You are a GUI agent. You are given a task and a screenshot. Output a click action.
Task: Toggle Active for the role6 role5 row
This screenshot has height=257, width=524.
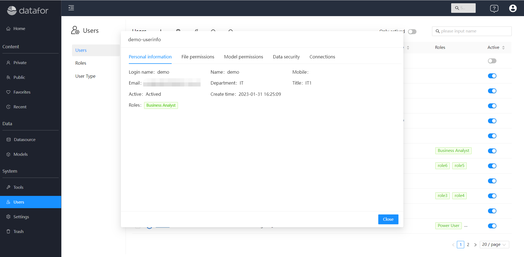(492, 166)
